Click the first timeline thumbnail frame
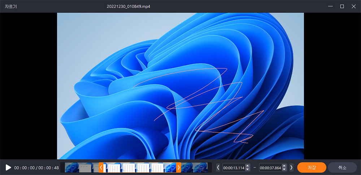This screenshot has height=175, width=361. pos(72,167)
